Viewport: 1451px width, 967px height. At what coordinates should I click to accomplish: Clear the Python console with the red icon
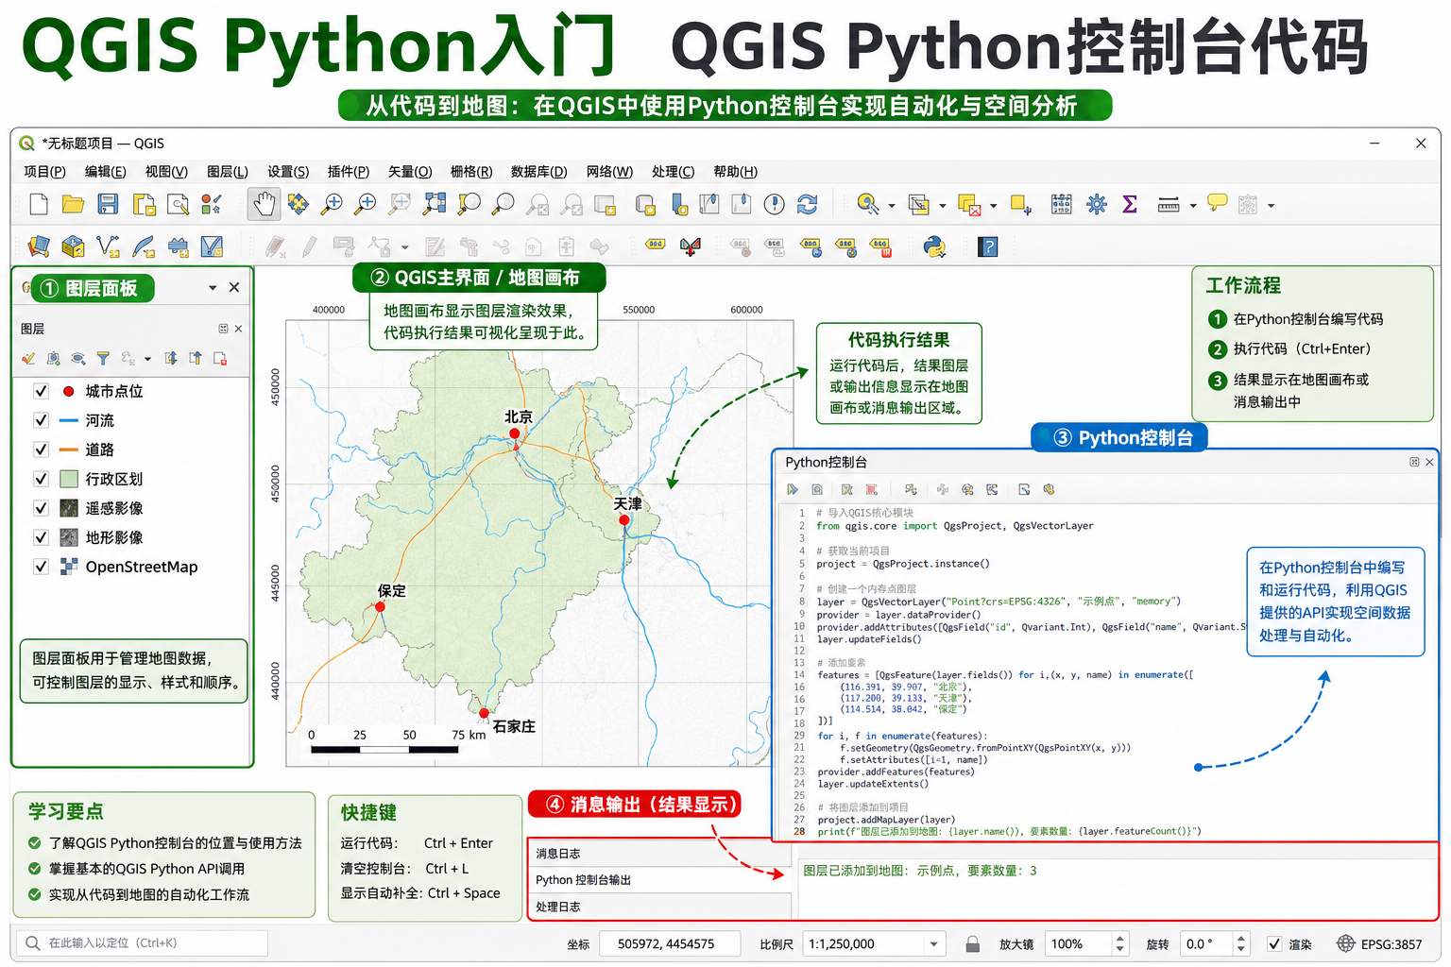872,489
